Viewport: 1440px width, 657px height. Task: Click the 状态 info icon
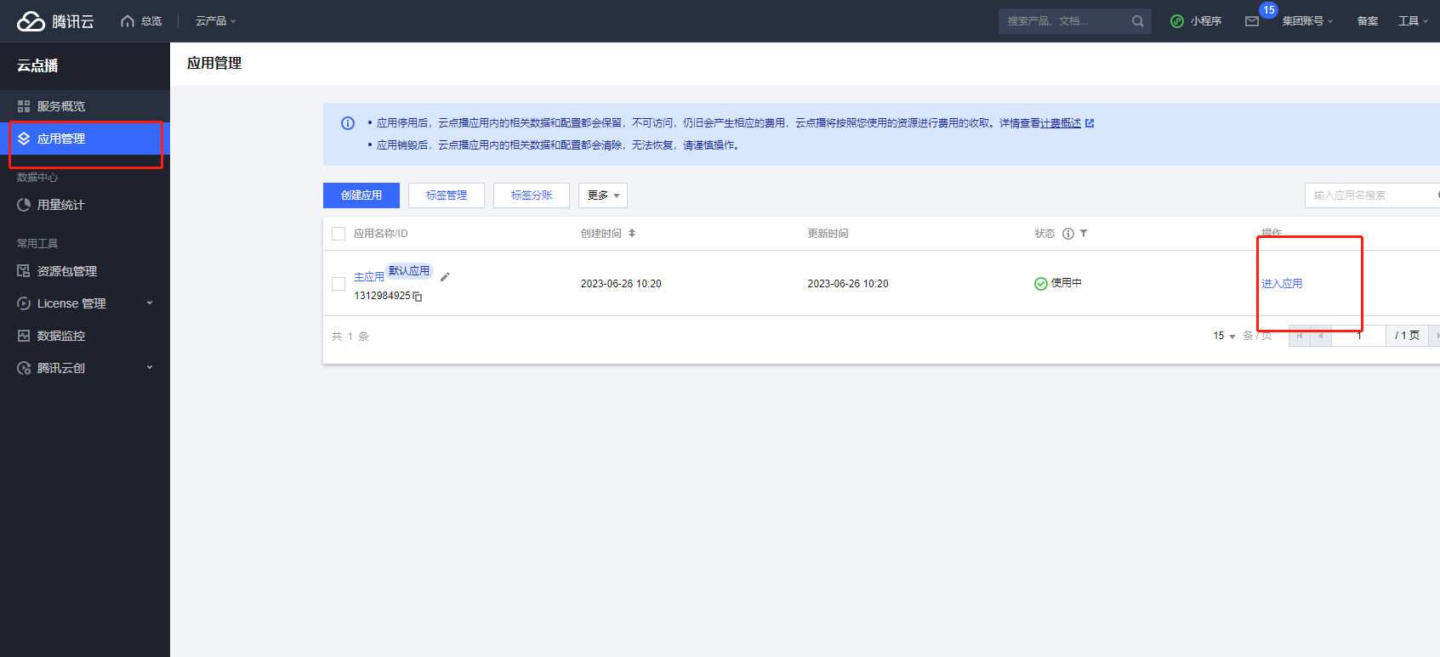click(1068, 234)
